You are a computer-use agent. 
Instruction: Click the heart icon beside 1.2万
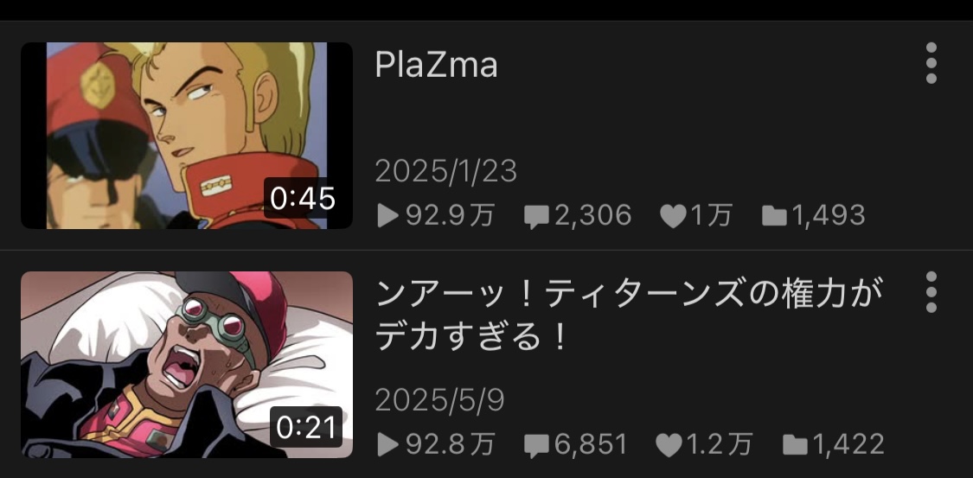669,445
